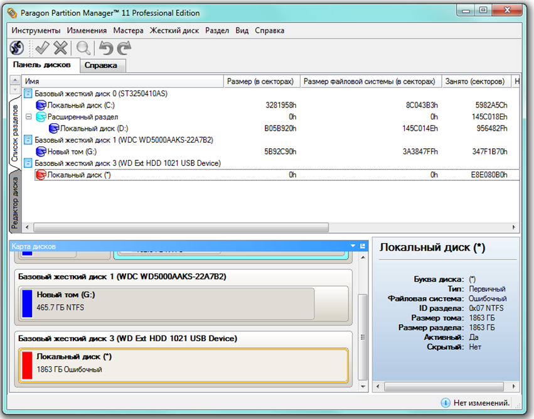
Task: Apply pending changes with the checkmark icon
Action: (x=42, y=48)
